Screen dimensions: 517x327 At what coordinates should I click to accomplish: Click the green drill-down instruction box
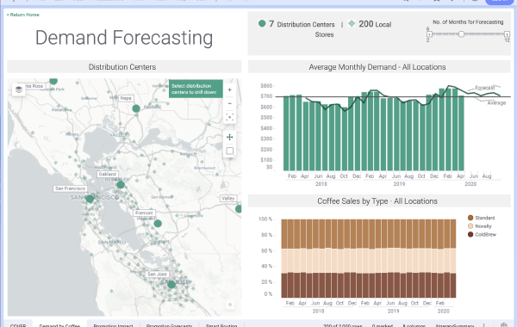[196, 89]
